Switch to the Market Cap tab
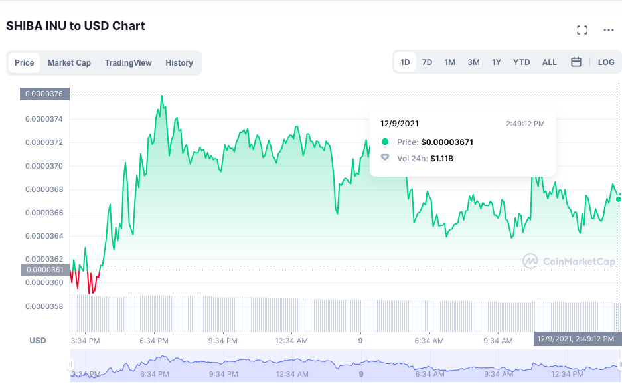 coord(70,62)
